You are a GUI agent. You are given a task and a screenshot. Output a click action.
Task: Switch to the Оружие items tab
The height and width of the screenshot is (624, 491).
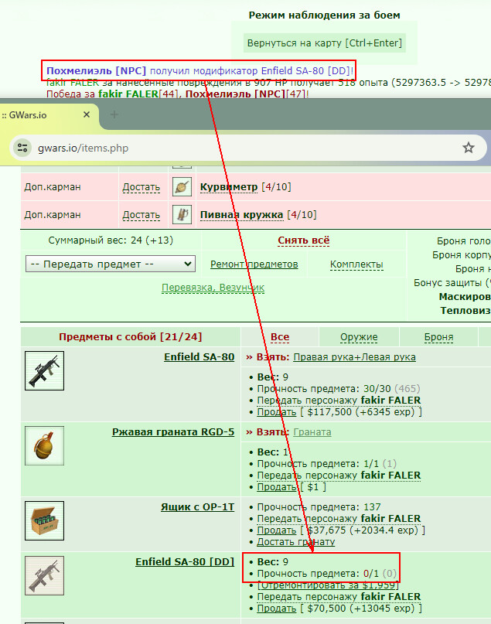(x=359, y=337)
